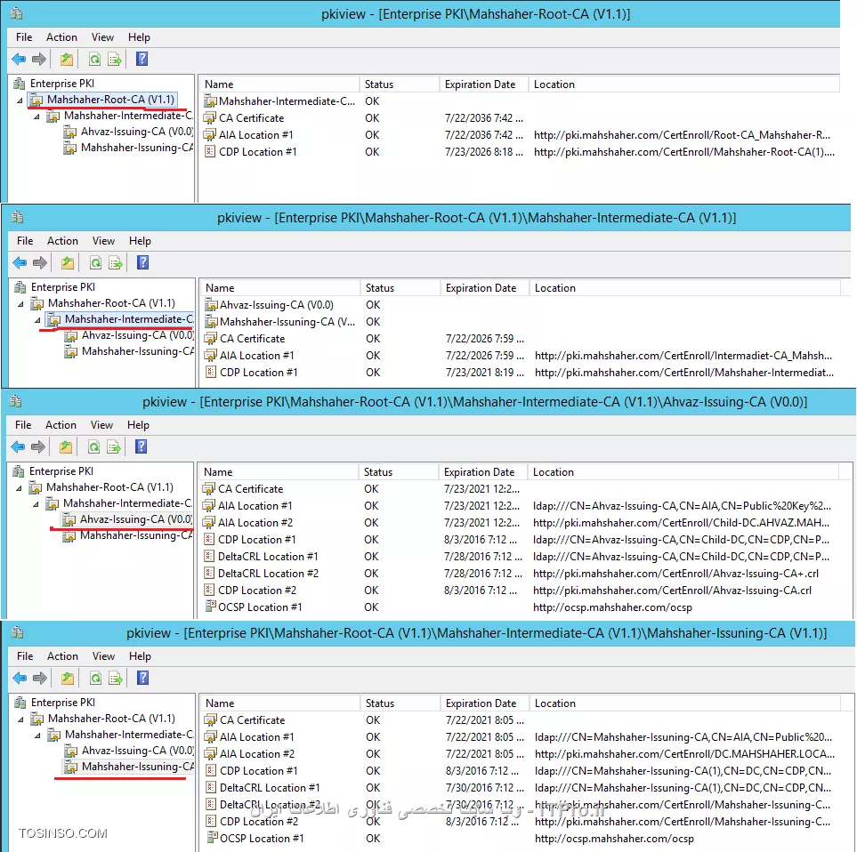Viewport: 857px width, 852px height.
Task: Sort by Name column in Root-CA window
Action: tap(279, 84)
